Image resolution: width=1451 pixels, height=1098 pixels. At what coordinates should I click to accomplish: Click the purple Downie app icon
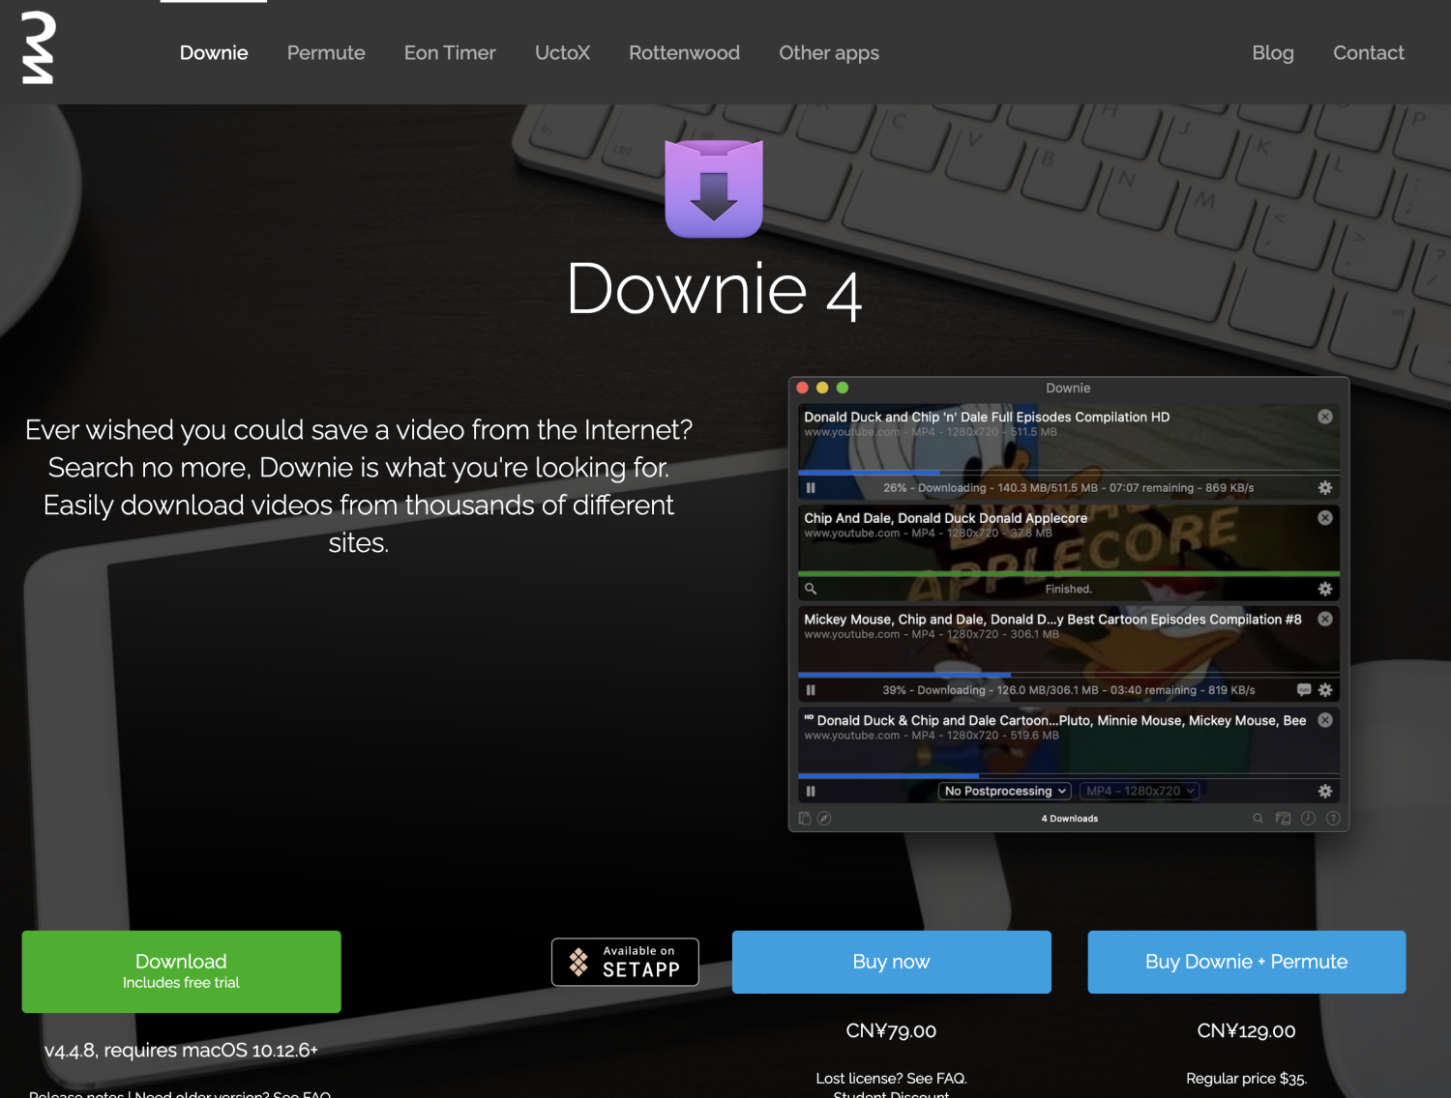714,188
